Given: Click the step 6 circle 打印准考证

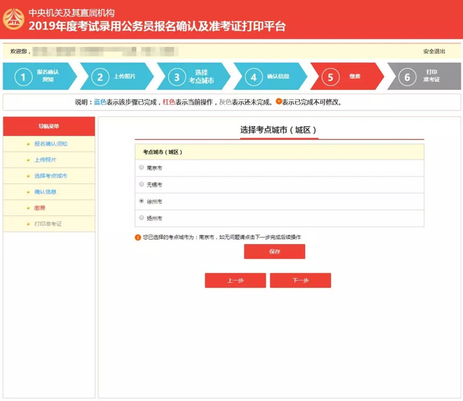Looking at the screenshot, I should tap(407, 77).
